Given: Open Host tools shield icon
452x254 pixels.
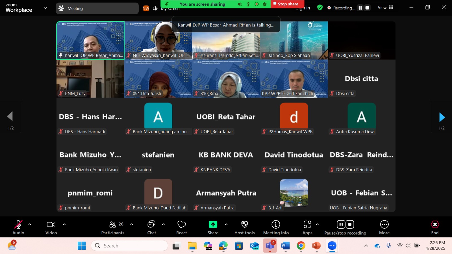Looking at the screenshot, I should pos(244,227).
